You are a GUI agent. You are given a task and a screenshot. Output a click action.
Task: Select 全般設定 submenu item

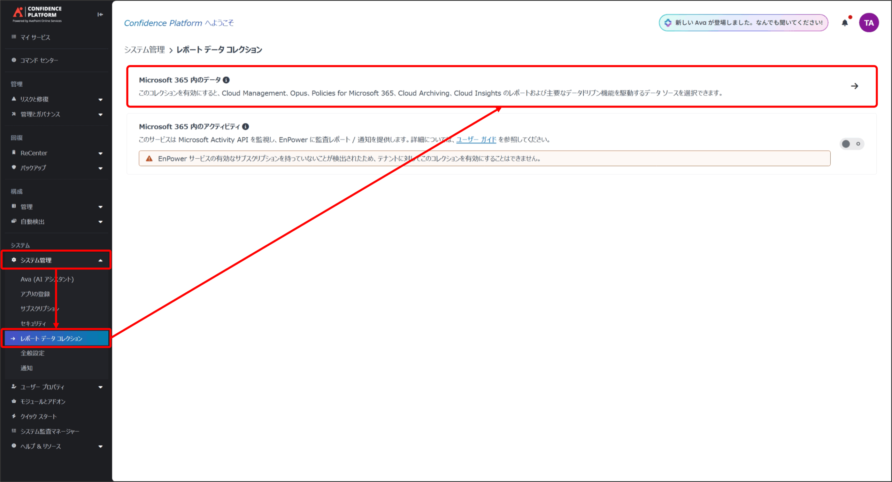(32, 353)
